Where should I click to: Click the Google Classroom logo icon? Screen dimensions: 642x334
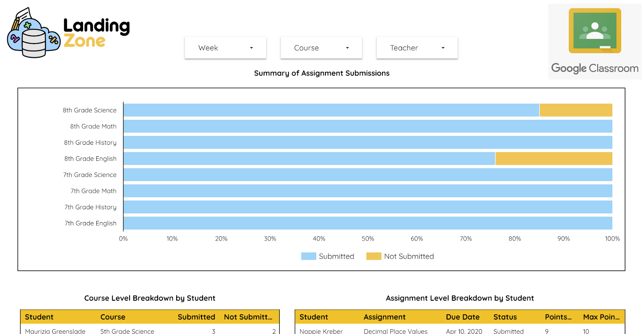coord(595,31)
